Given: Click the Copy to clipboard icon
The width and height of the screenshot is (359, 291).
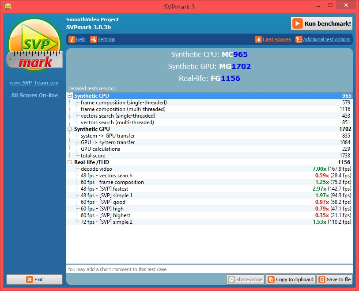Looking at the screenshot, I should click(x=271, y=280).
